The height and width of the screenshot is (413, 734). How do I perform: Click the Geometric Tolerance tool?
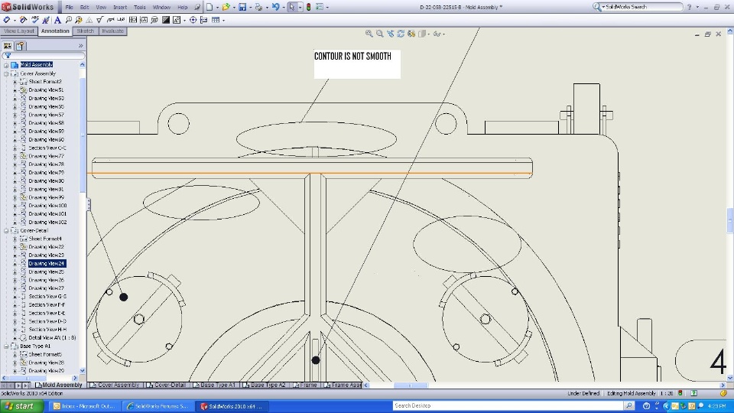pos(133,20)
